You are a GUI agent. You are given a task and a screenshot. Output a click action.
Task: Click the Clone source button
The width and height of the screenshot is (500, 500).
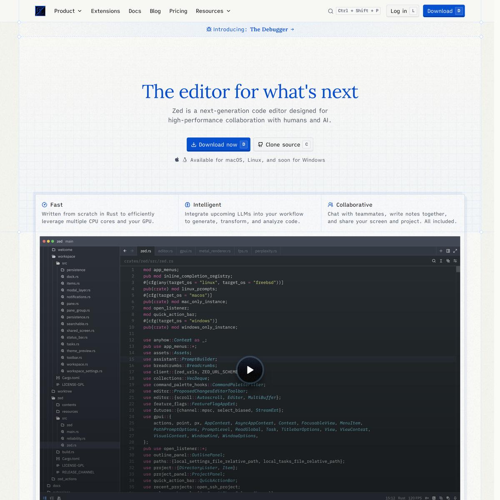(x=283, y=145)
